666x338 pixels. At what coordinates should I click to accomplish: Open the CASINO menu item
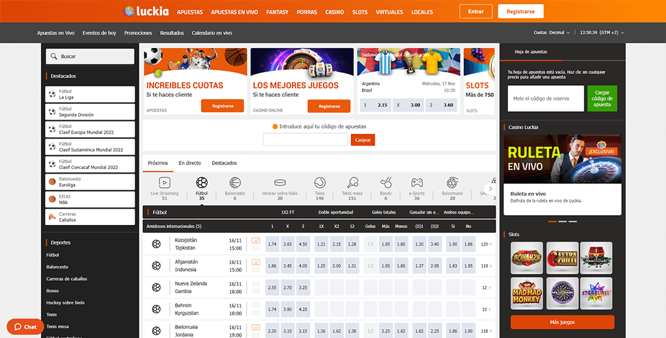tap(334, 12)
